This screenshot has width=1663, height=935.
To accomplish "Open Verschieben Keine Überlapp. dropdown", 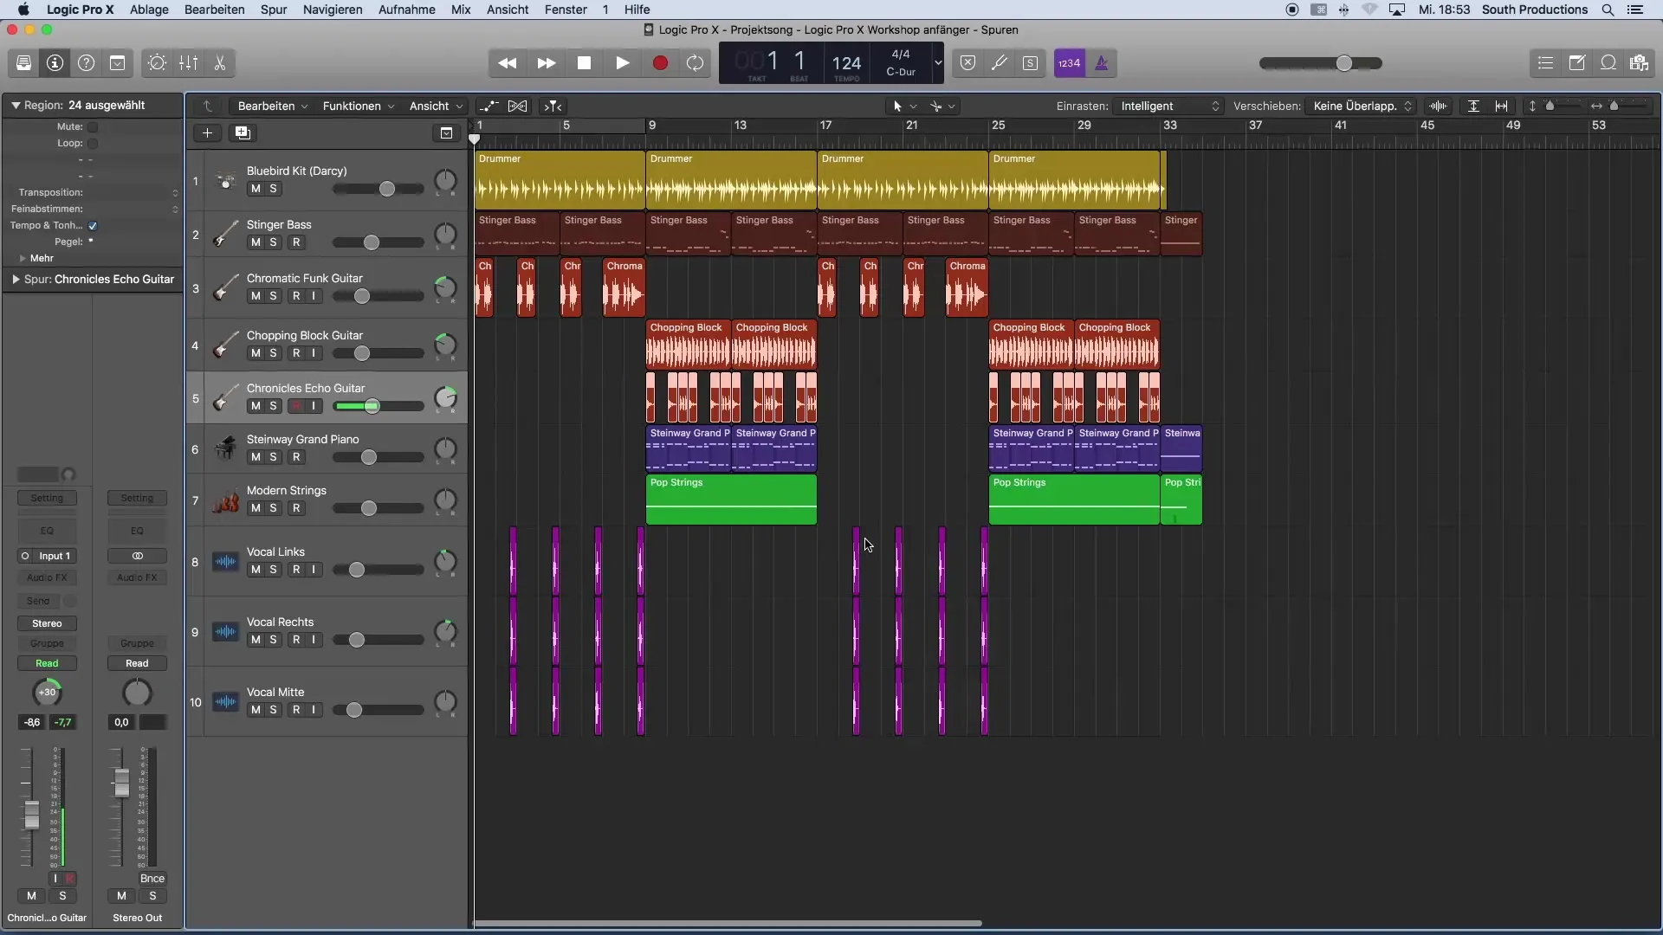I will (x=1362, y=106).
